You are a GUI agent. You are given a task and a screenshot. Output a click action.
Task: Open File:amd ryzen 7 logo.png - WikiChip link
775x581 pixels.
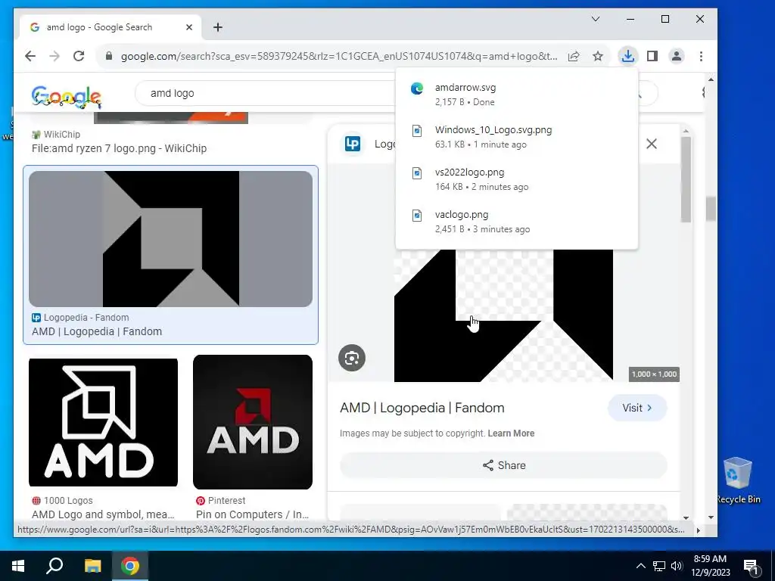(119, 148)
